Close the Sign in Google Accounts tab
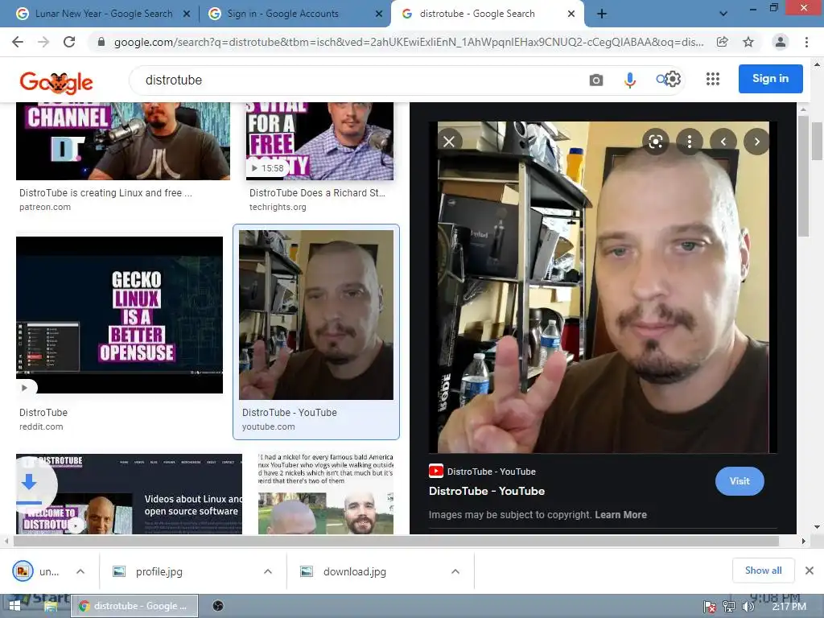 (379, 14)
